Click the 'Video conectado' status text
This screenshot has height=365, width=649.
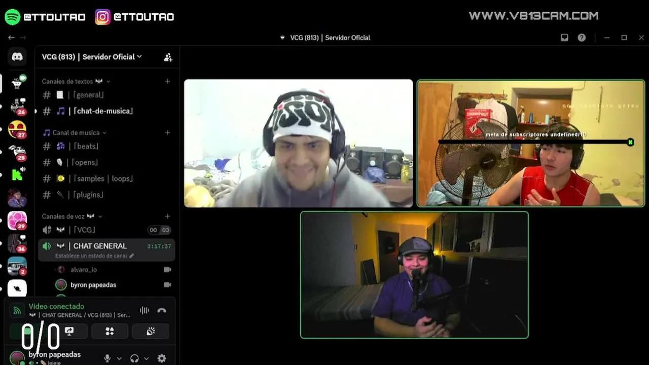pyautogui.click(x=56, y=306)
